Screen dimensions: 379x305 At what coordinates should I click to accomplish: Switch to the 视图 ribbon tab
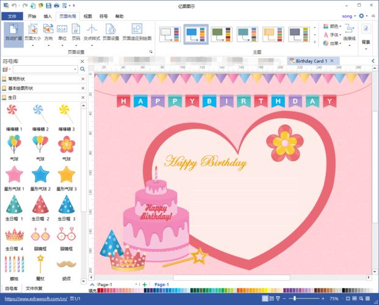click(x=88, y=16)
